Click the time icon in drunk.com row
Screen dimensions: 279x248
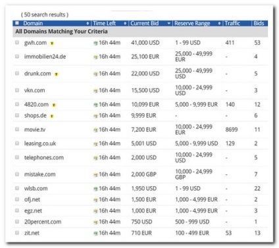(95, 74)
